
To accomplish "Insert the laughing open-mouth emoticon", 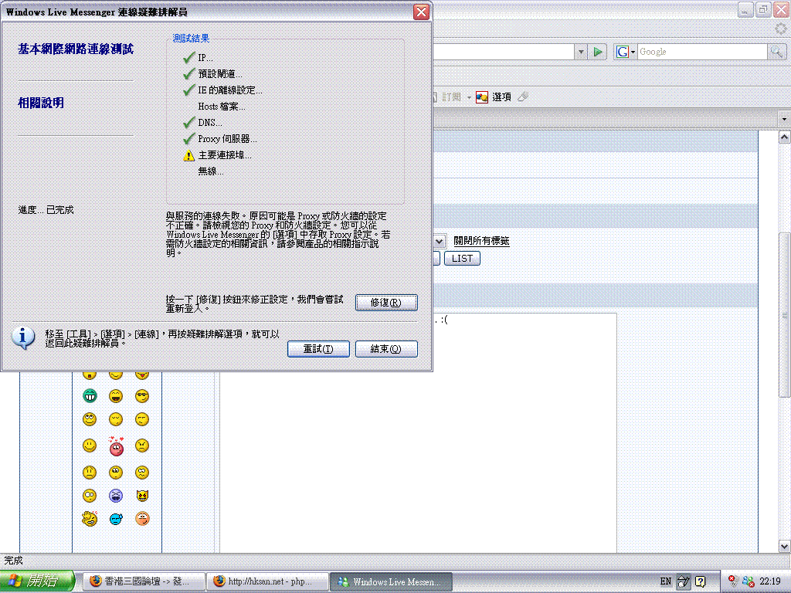I will click(116, 396).
